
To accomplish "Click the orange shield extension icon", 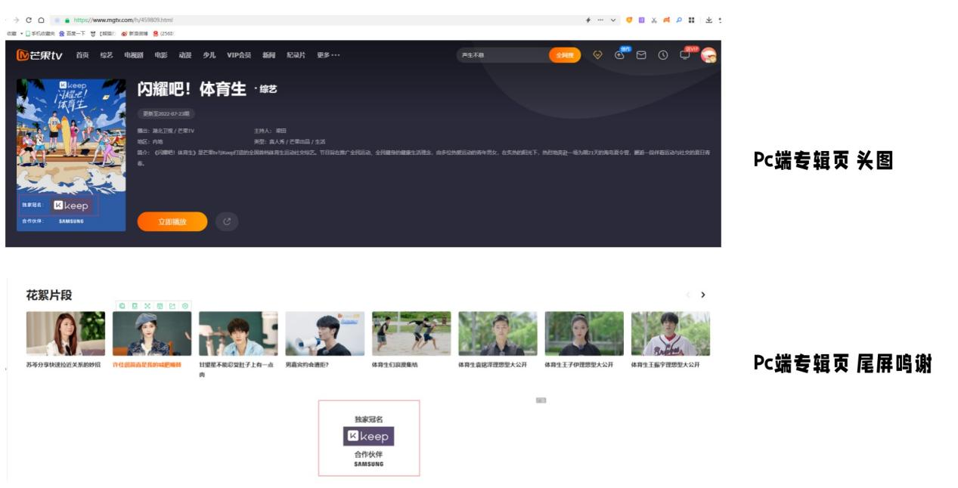I will pyautogui.click(x=629, y=20).
